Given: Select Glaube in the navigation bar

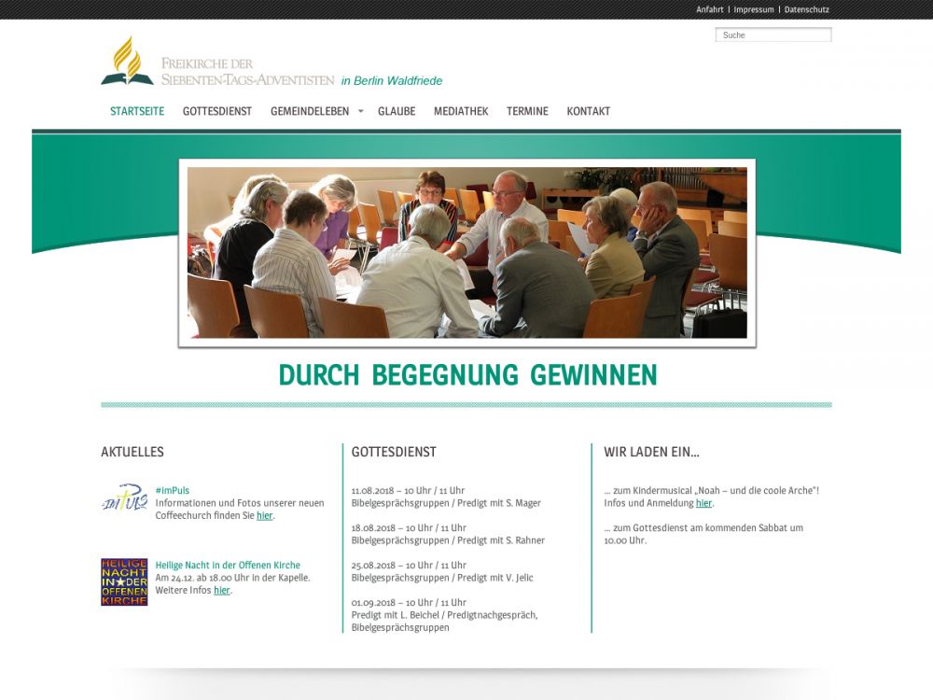Looking at the screenshot, I should click(397, 111).
